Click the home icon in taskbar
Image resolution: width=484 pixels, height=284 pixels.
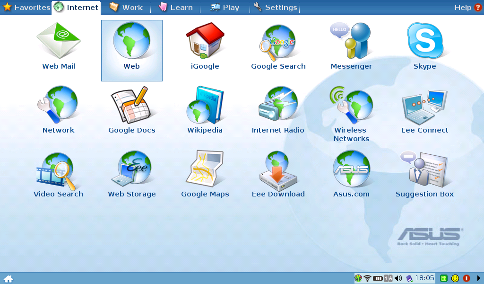point(9,279)
